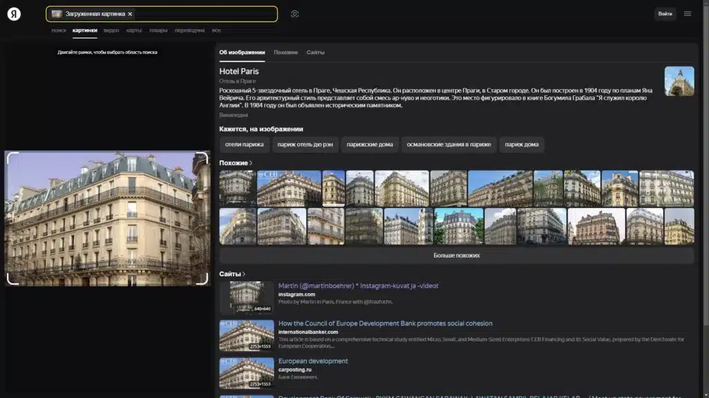
Task: Click the instagram.com domain text
Action: [x=296, y=294]
